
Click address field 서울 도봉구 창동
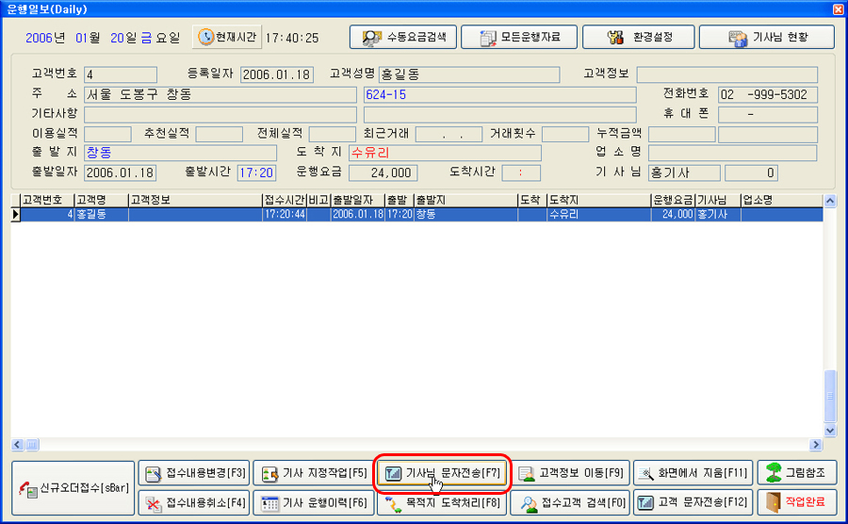[x=220, y=94]
